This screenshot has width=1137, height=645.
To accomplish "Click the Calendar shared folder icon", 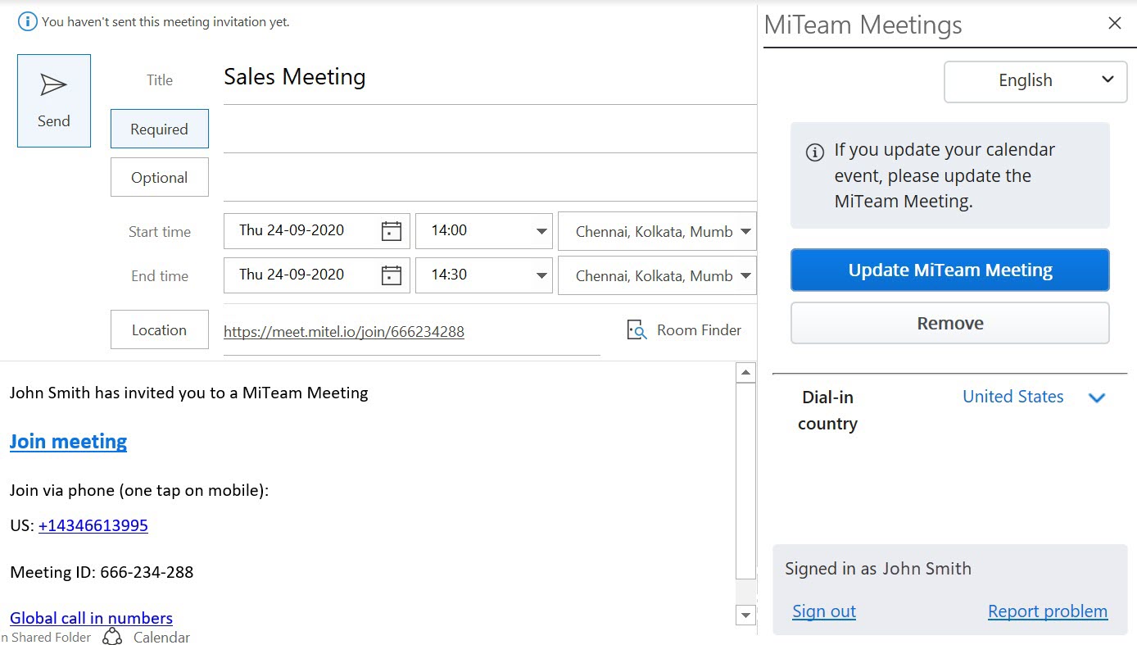I will coord(112,637).
